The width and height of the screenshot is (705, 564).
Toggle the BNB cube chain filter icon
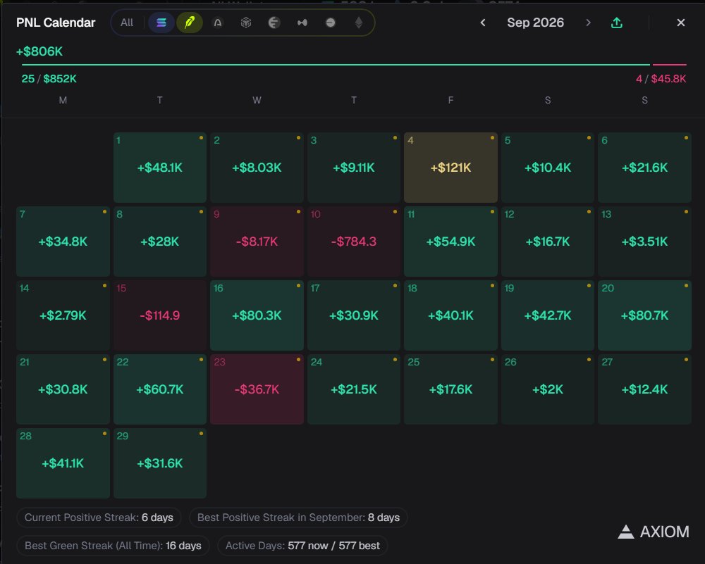point(246,23)
